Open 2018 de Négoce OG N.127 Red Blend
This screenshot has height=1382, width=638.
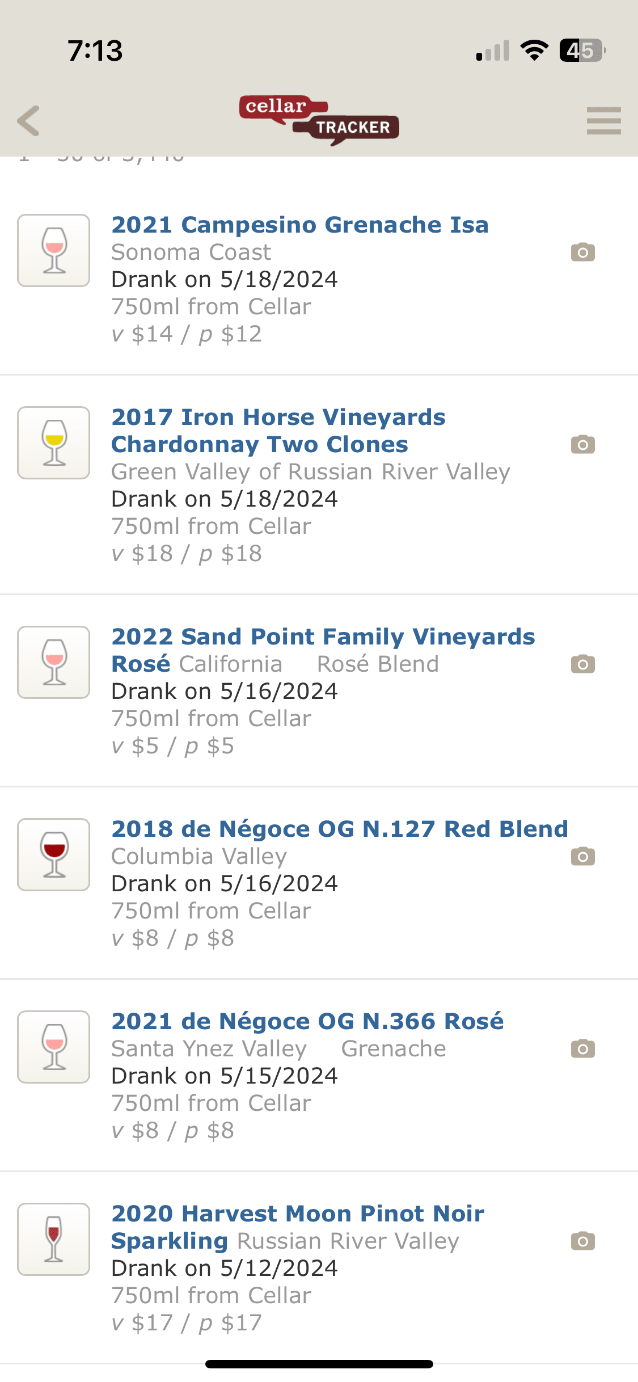click(339, 829)
